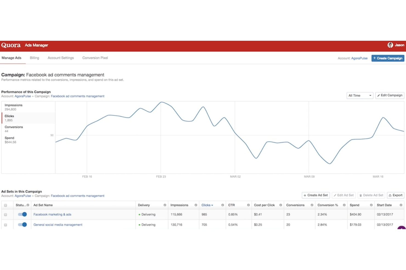This screenshot has height=270, width=406.
Task: Click the $179.03 spend cell
Action: point(356,225)
